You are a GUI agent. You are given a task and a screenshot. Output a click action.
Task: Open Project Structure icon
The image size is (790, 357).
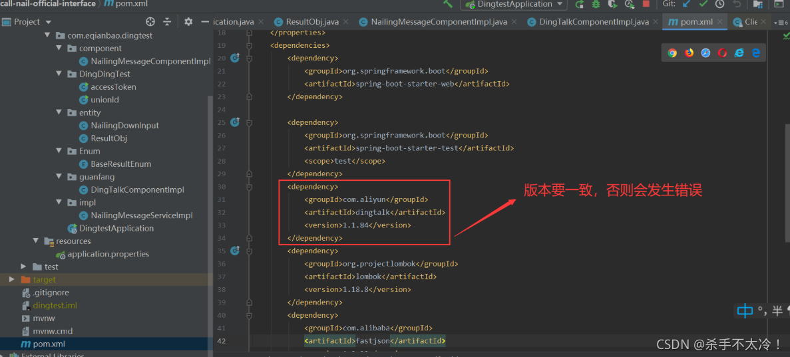pyautogui.click(x=758, y=4)
